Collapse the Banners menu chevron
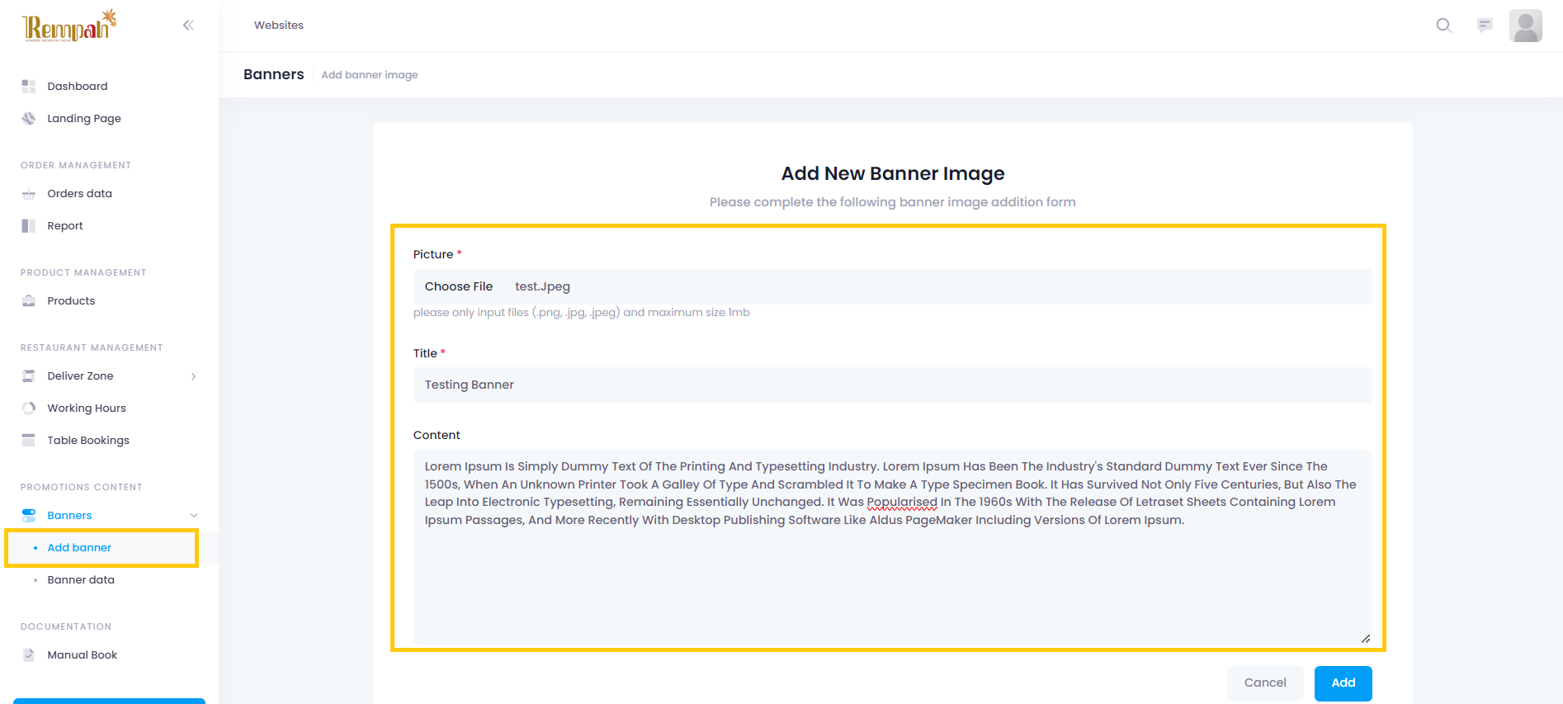Viewport: 1563px width, 704px height. pyautogui.click(x=193, y=516)
